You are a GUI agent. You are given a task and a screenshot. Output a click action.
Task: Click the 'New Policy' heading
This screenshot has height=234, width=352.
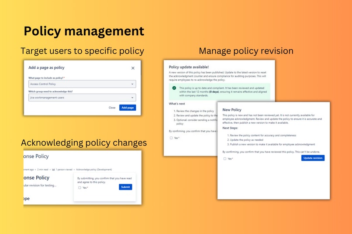click(x=232, y=110)
